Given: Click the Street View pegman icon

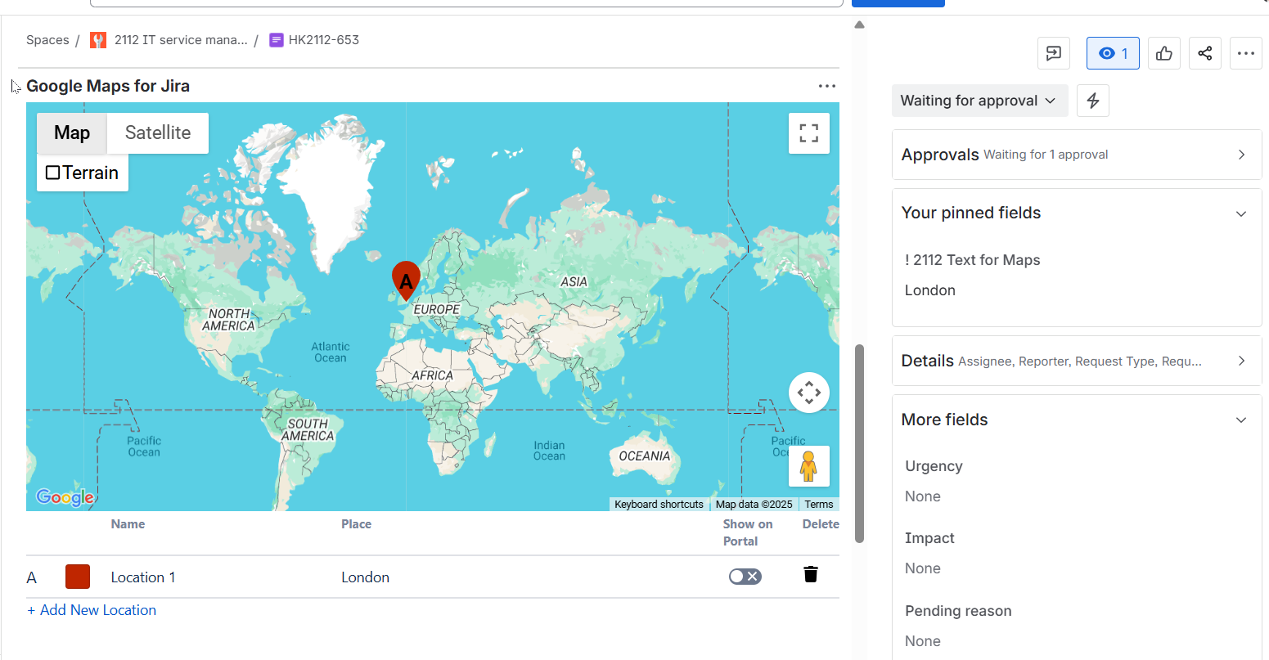Looking at the screenshot, I should (808, 466).
